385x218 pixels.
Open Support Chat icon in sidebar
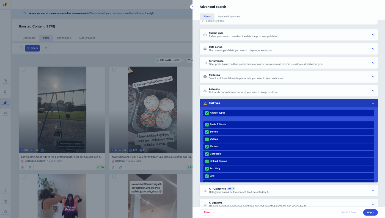coord(5,212)
